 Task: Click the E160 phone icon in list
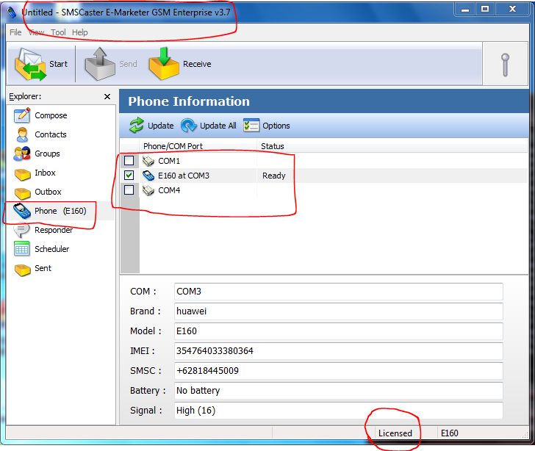pyautogui.click(x=148, y=176)
